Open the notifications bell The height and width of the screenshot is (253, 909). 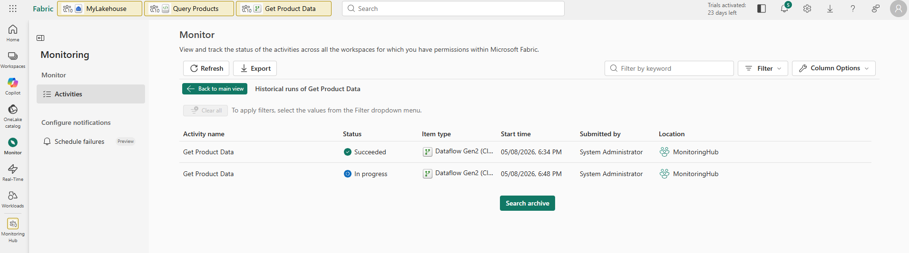click(784, 9)
